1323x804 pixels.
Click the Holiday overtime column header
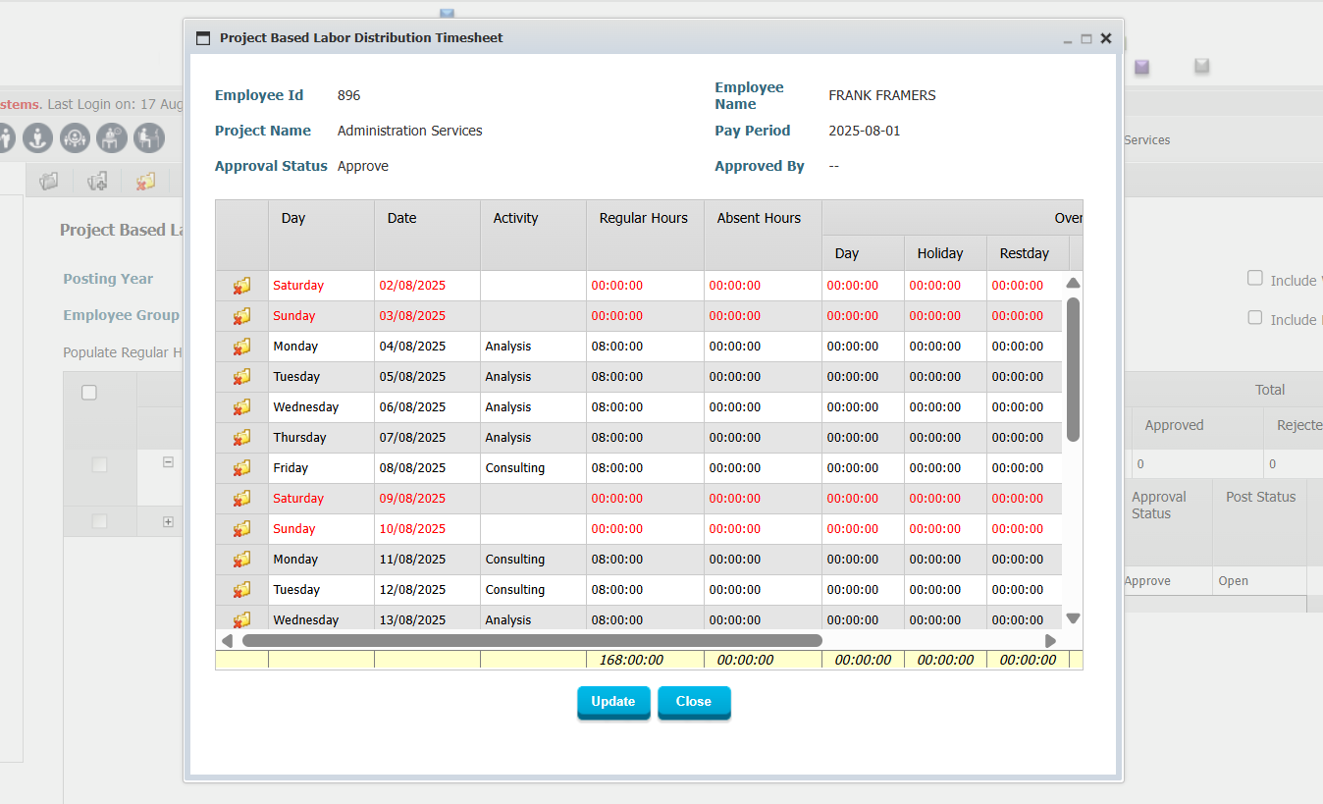(x=945, y=253)
